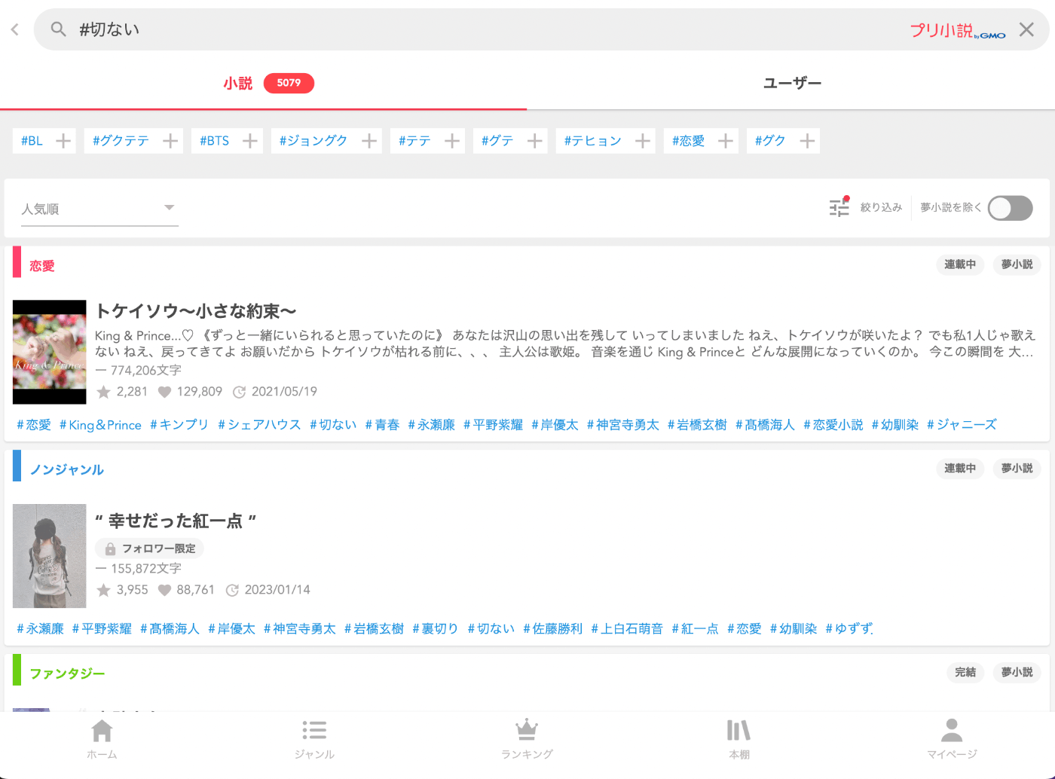This screenshot has width=1055, height=779.
Task: Click 連載中 badge in ノンジャンル card
Action: pyautogui.click(x=960, y=468)
